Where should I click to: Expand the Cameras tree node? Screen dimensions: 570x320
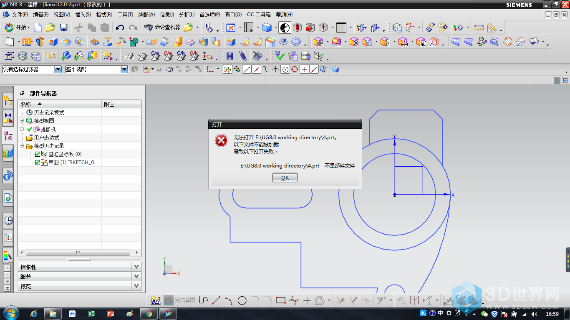click(22, 129)
